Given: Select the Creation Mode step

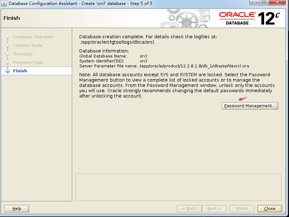Looking at the screenshot, I should click(x=28, y=45).
